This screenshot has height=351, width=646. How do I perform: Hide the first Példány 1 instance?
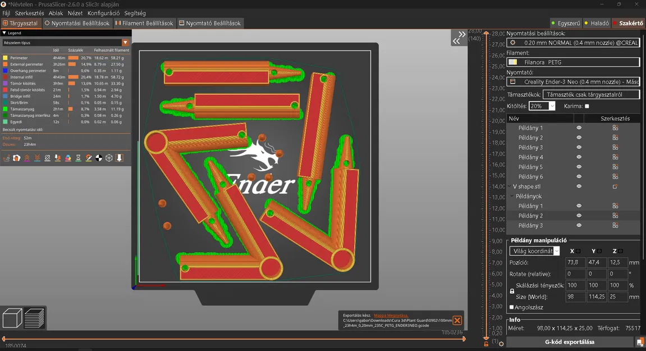click(579, 128)
